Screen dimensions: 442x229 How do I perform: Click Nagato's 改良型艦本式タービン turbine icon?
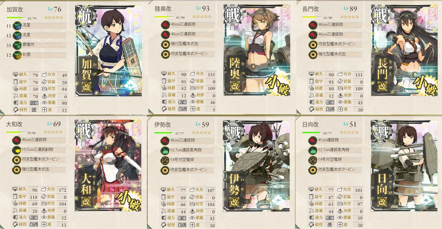click(x=313, y=44)
